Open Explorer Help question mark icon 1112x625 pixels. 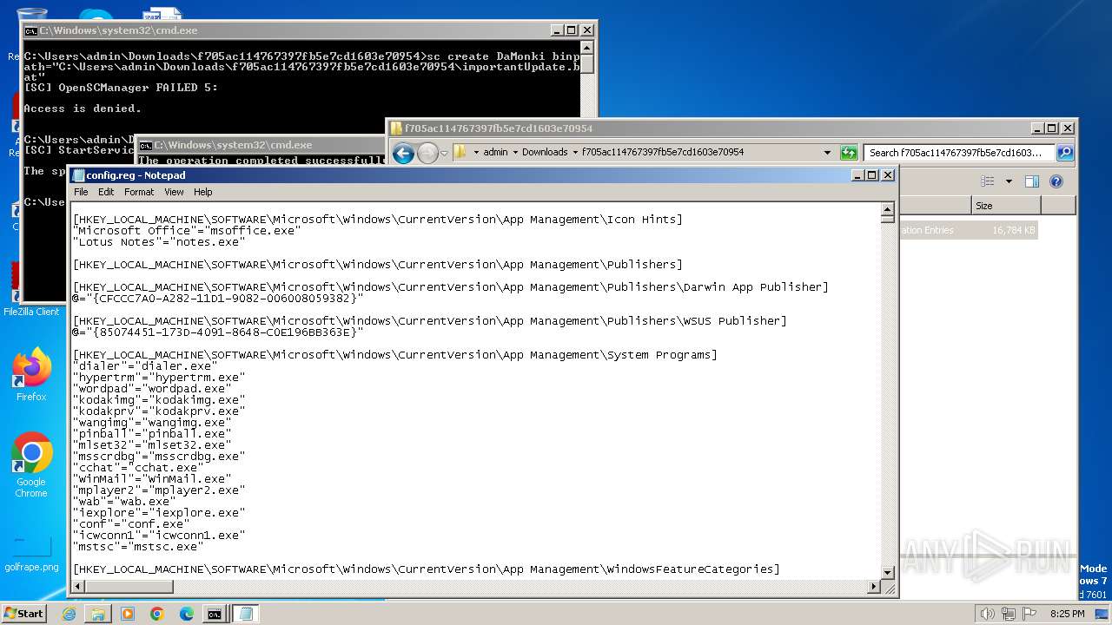[x=1056, y=181]
